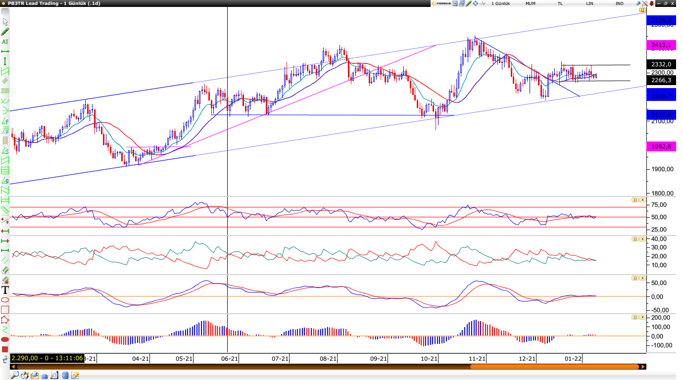Screen dimensions: 683x380
Task: Select the polygon shape drawing tool
Action: [5, 320]
